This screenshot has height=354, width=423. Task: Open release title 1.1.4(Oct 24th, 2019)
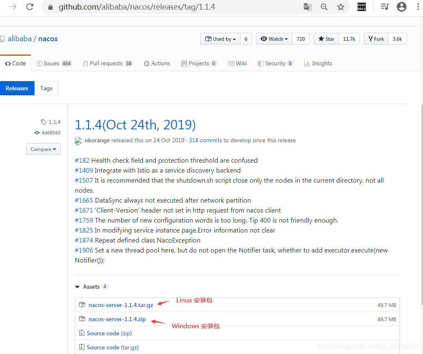point(135,125)
